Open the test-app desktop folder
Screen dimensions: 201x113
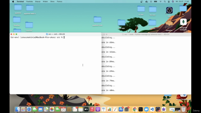(122, 24)
